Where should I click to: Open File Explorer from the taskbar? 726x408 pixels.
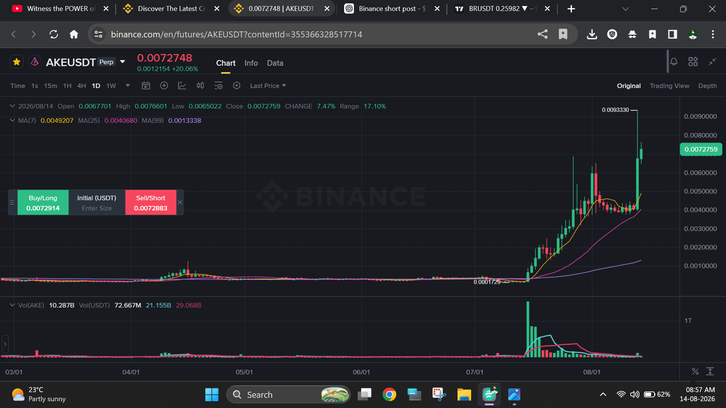point(464,394)
